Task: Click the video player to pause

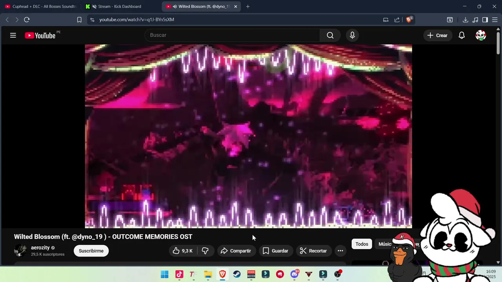Action: tap(248, 136)
